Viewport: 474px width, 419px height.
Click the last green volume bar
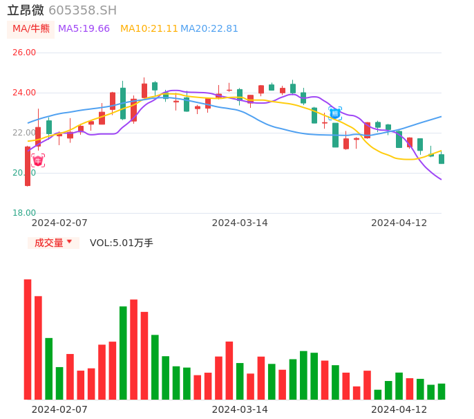(x=442, y=391)
